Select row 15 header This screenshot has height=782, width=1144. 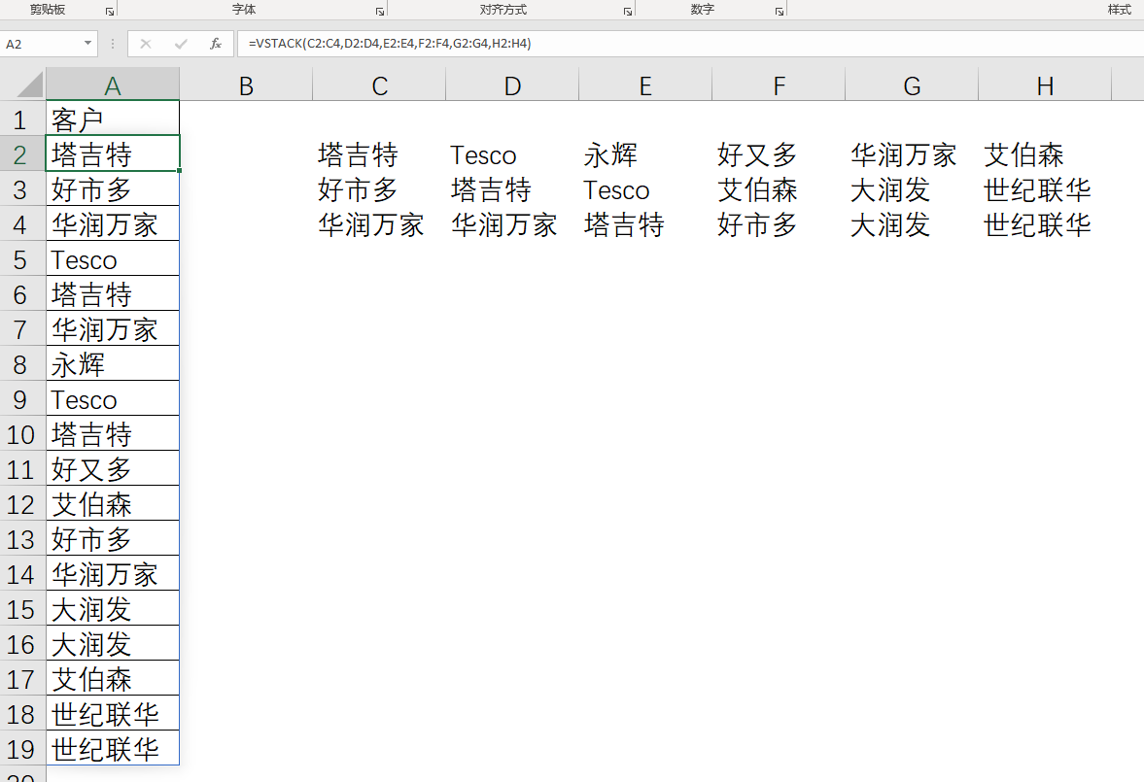pos(22,609)
